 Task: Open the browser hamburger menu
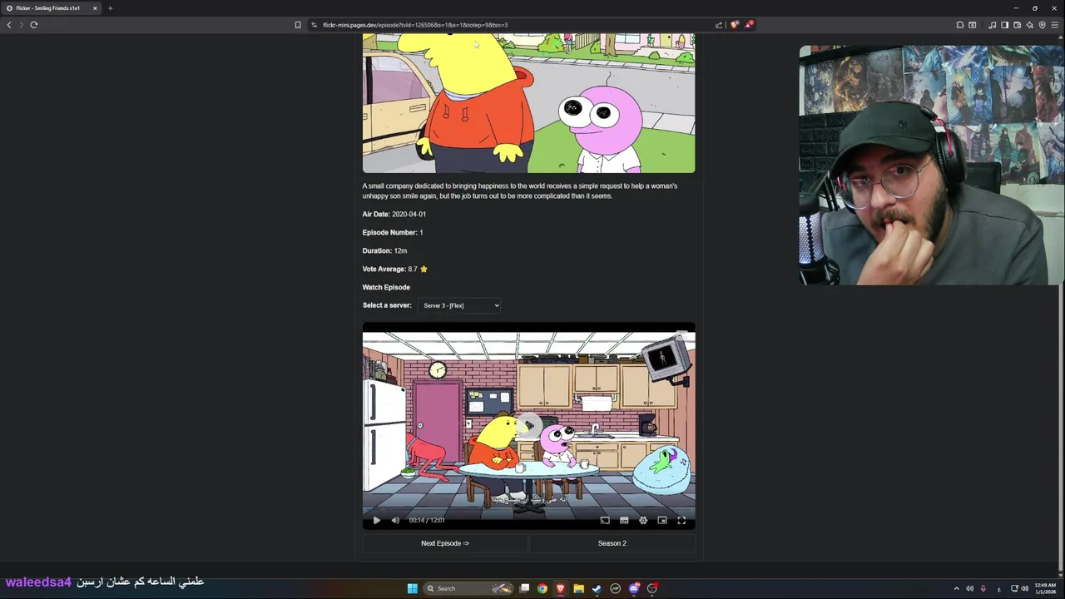[x=1054, y=25]
